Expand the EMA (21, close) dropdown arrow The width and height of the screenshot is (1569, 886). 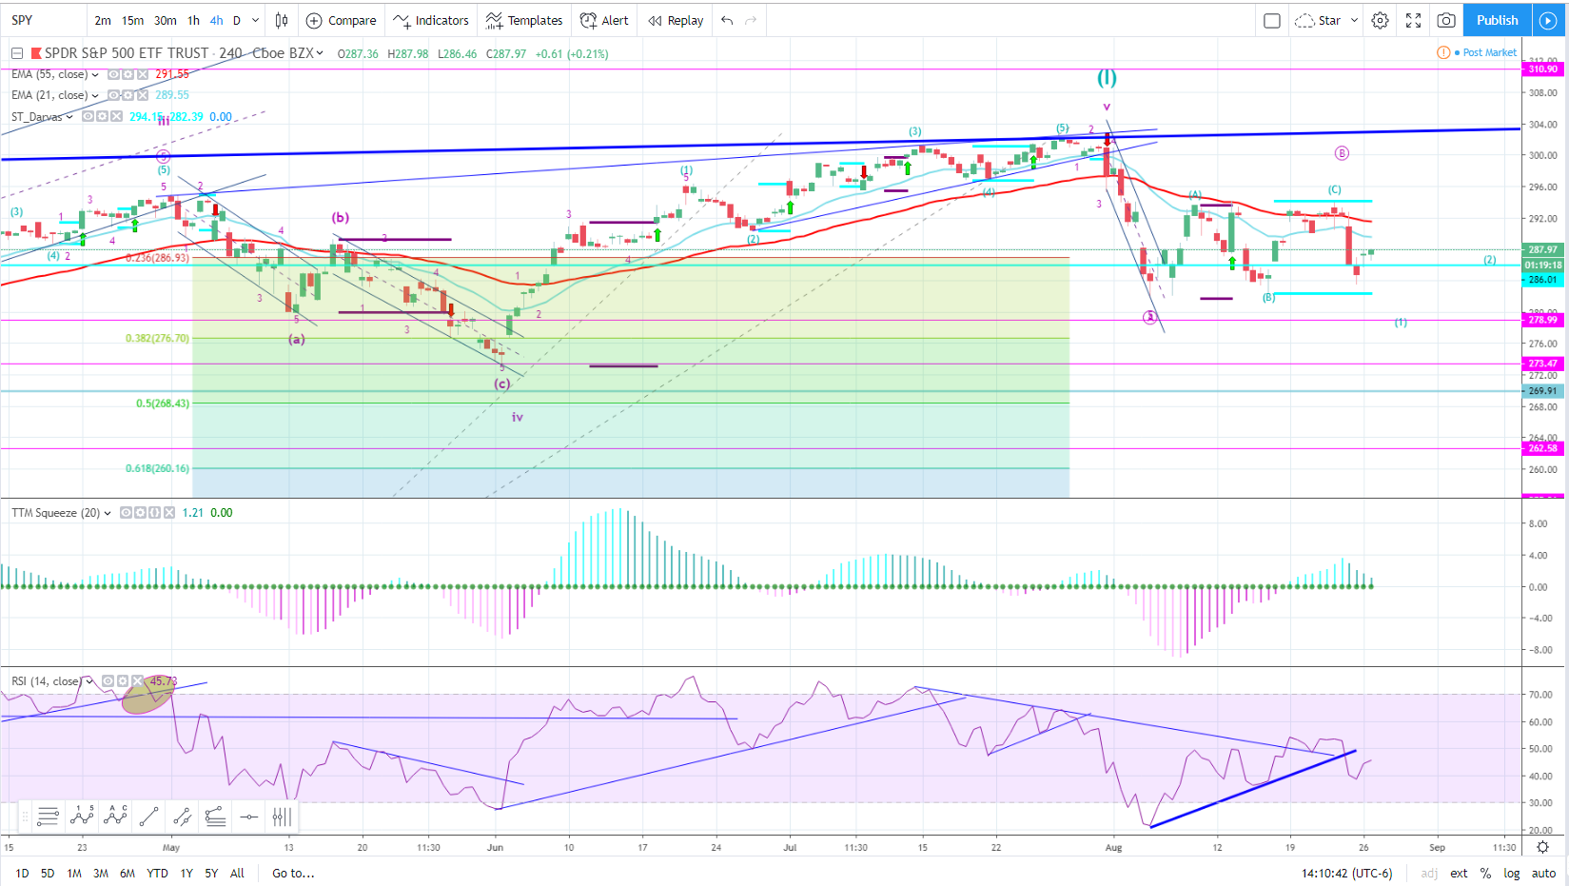[95, 95]
